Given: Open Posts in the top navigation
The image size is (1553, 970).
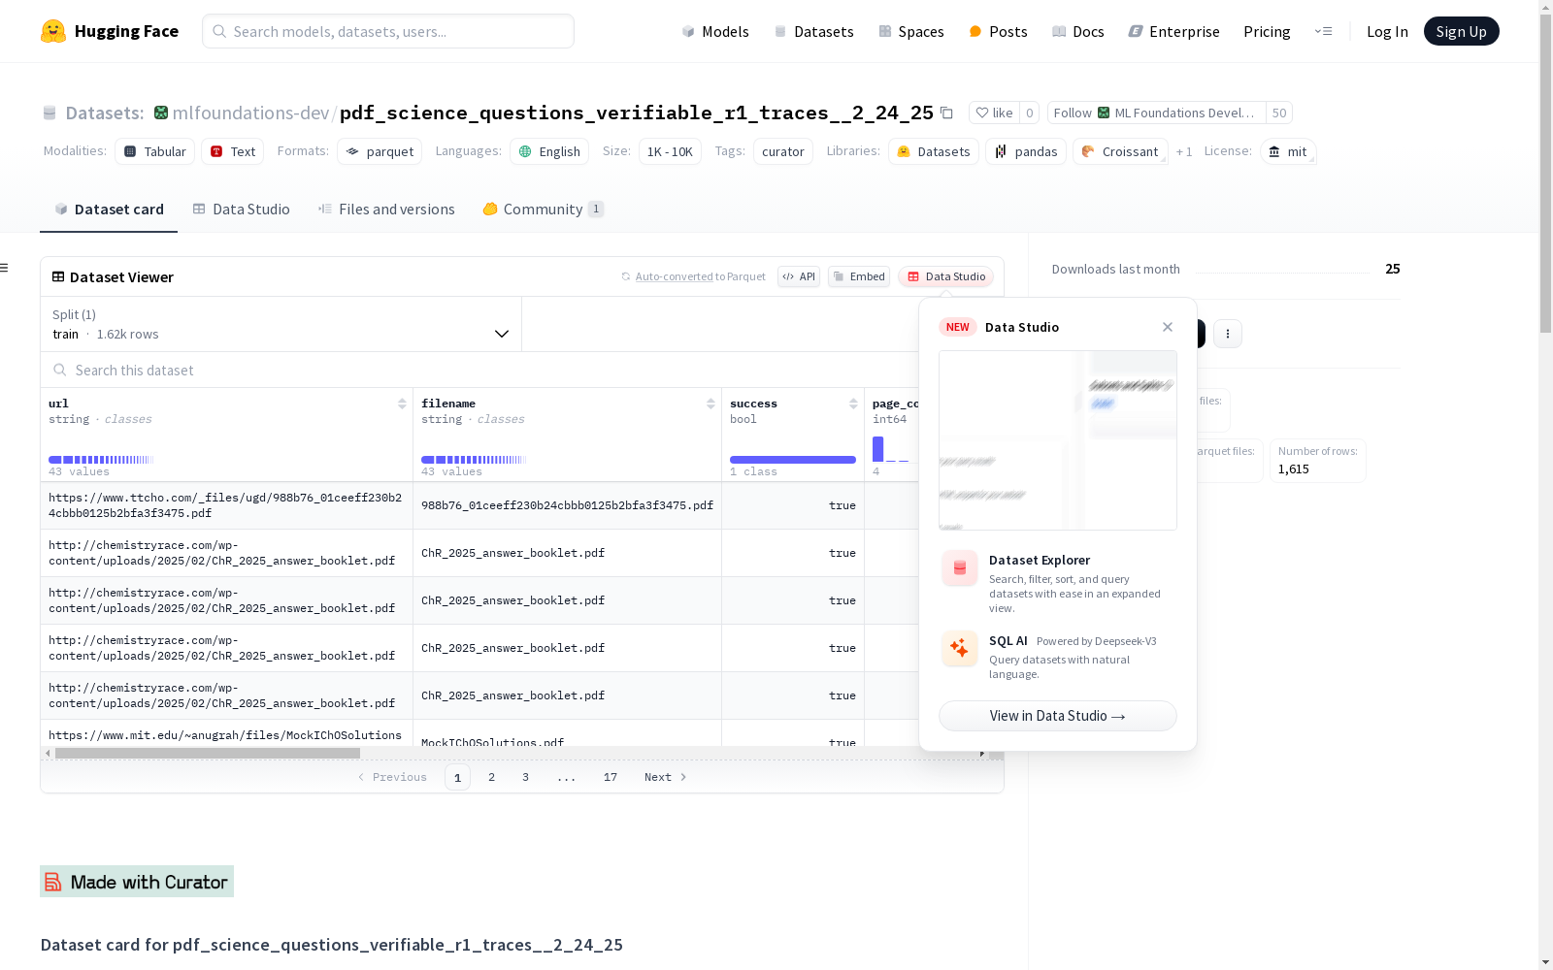Looking at the screenshot, I should click(998, 31).
